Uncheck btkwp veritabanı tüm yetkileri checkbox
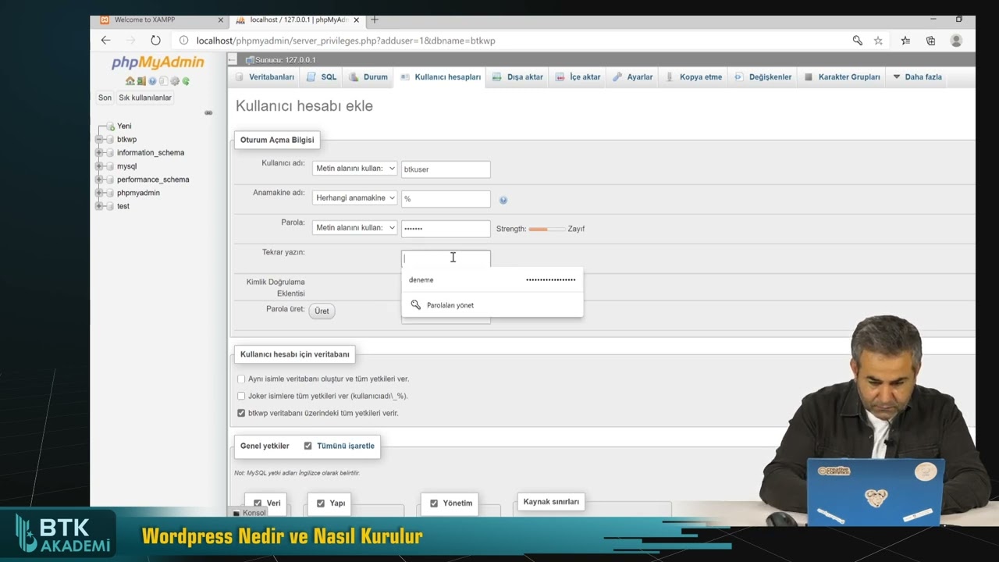999x562 pixels. point(241,413)
